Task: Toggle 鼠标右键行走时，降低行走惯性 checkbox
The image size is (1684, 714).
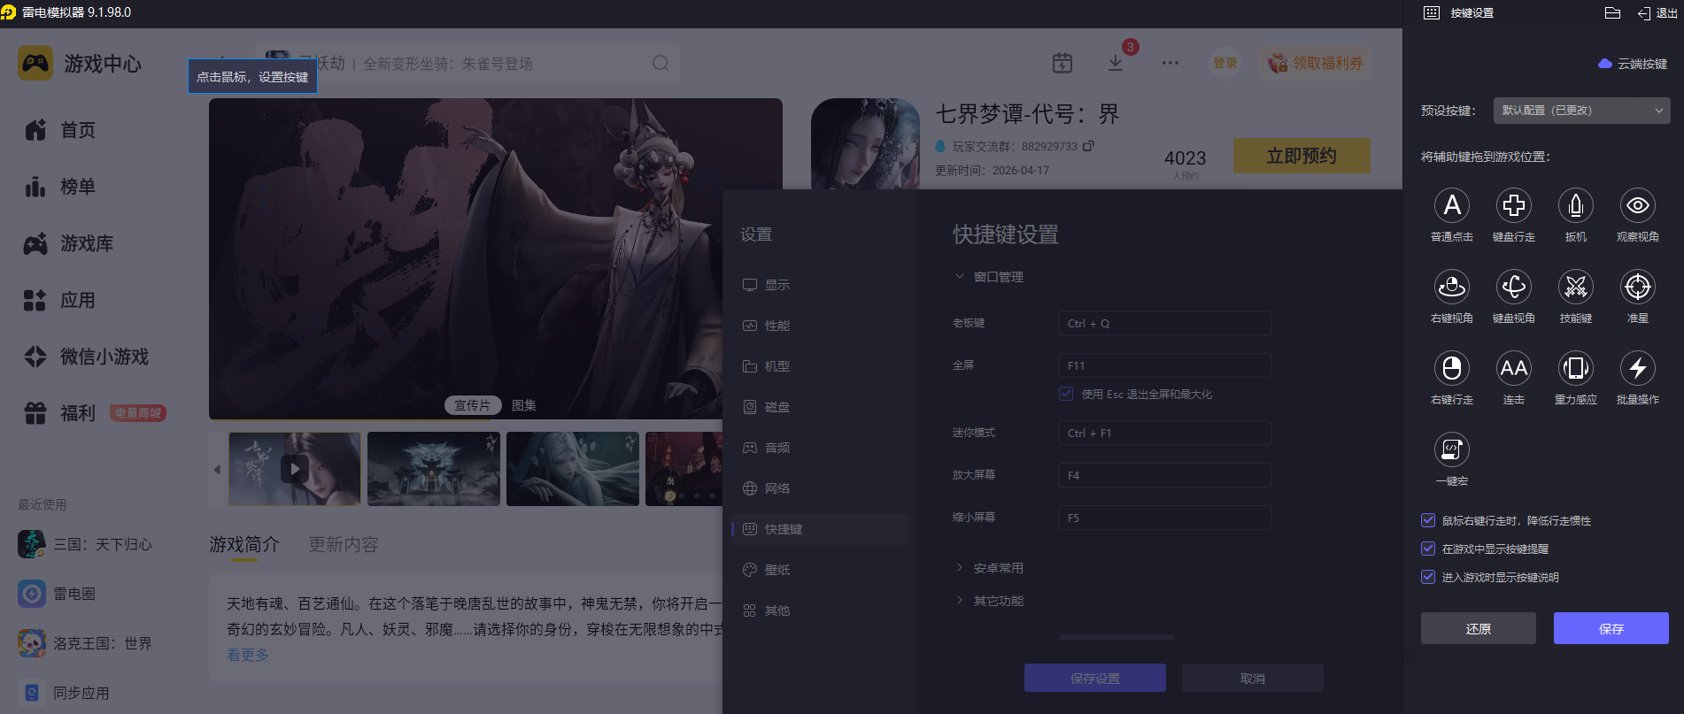Action: 1428,520
